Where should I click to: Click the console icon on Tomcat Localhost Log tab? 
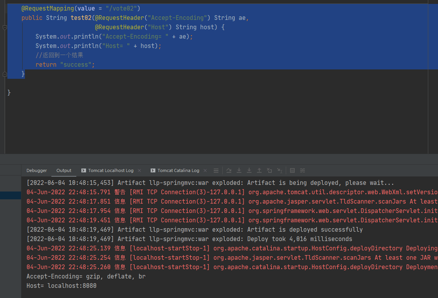pos(84,170)
